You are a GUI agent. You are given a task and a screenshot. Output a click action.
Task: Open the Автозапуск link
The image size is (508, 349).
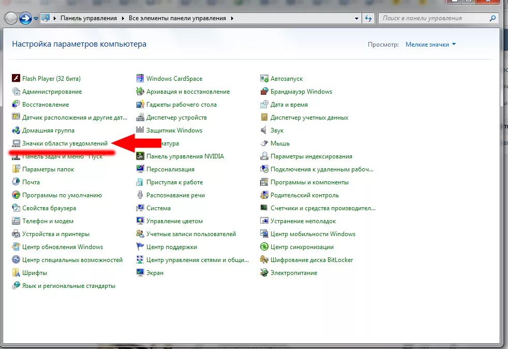[x=287, y=79]
